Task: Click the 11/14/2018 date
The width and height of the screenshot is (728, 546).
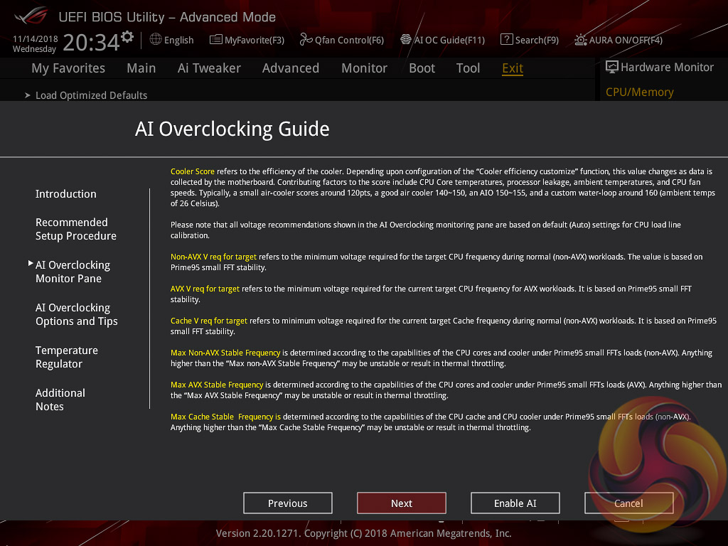Action: point(36,39)
